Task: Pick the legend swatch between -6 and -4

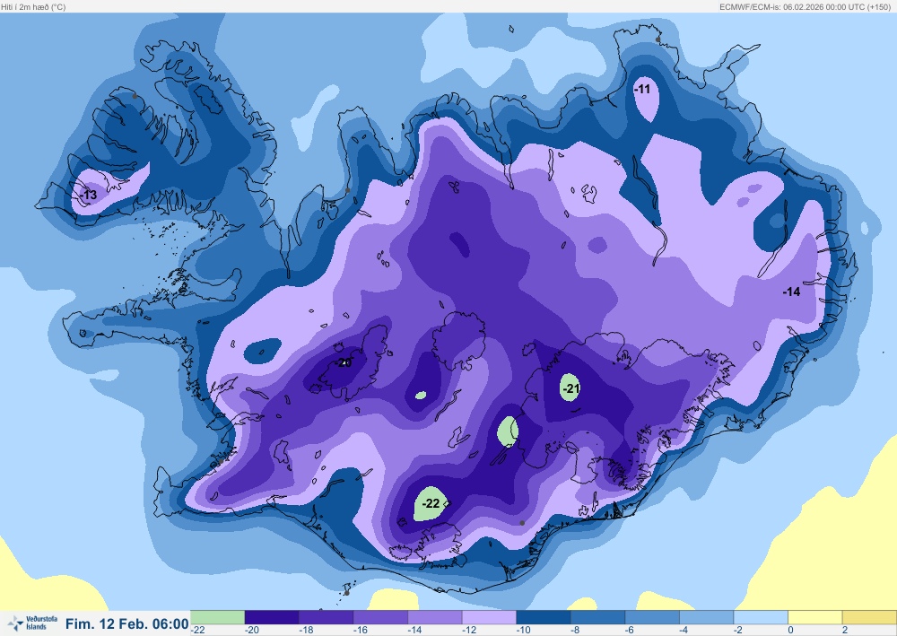Action: click(x=652, y=618)
